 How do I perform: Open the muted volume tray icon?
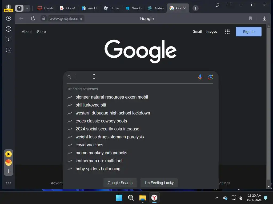(x=240, y=198)
